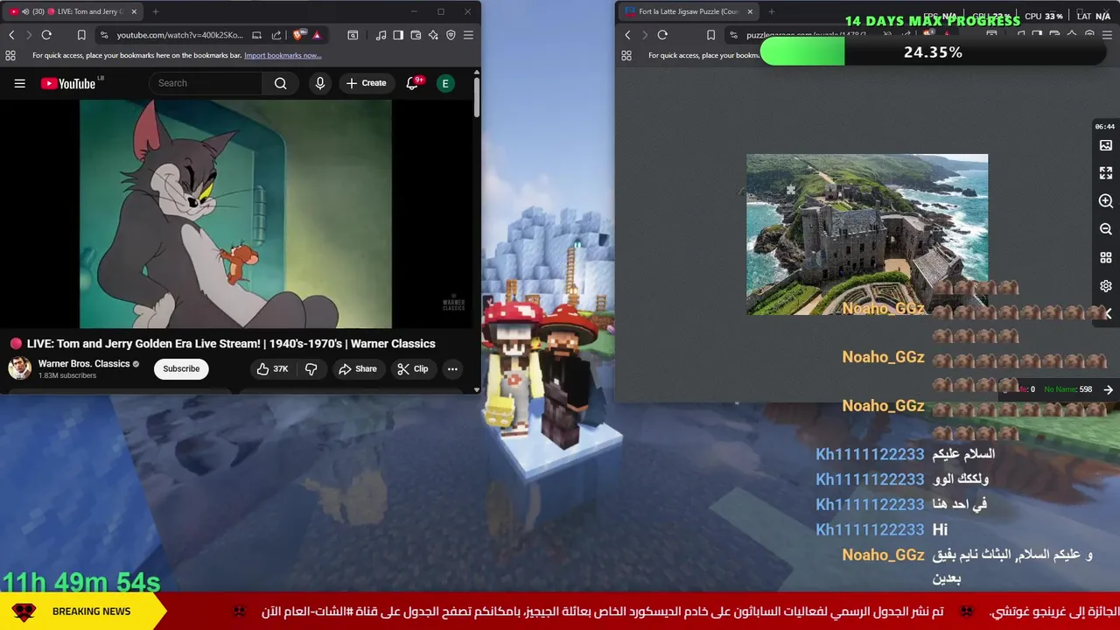Open the Brave main menu in YouTube window
Viewport: 1120px width, 630px height.
pyautogui.click(x=468, y=35)
